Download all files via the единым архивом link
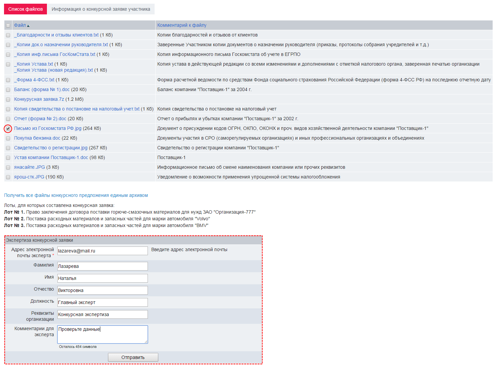This screenshot has width=497, height=368. pos(76,195)
